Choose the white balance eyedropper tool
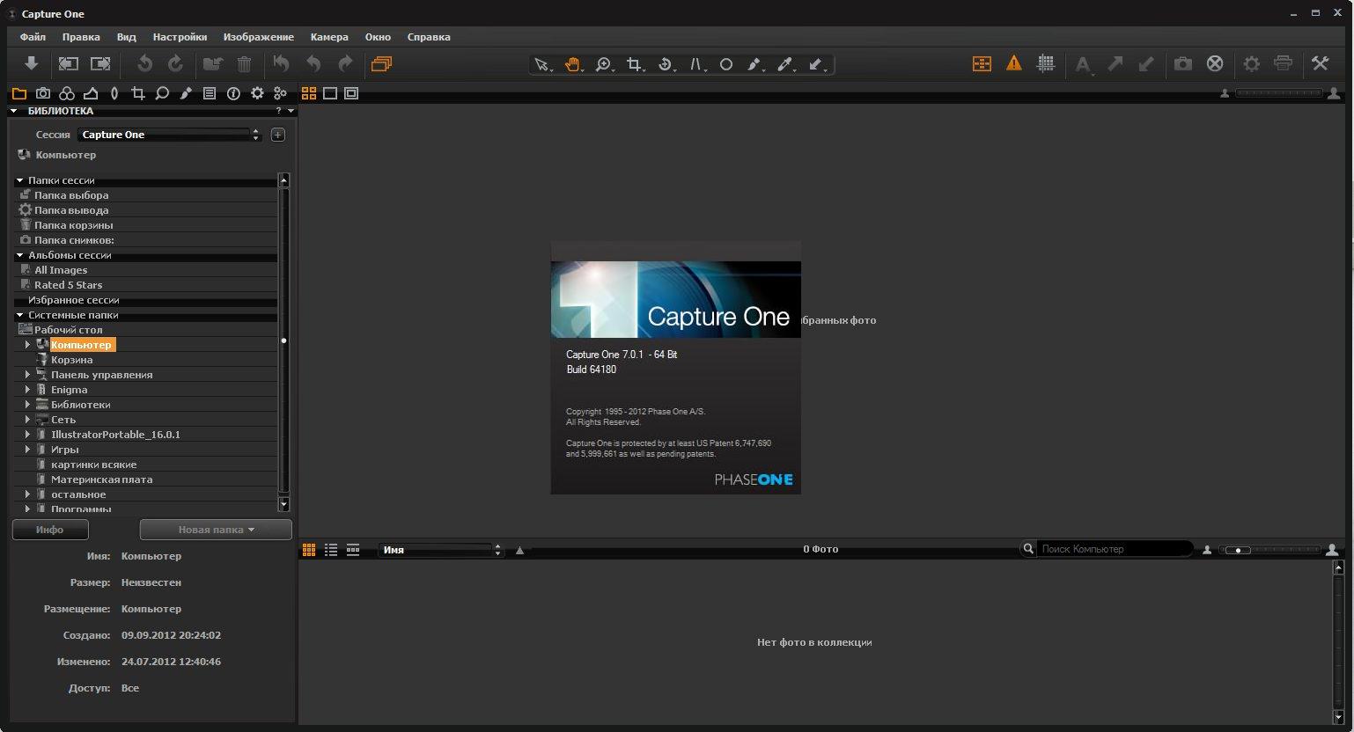The image size is (1354, 732). coord(785,64)
